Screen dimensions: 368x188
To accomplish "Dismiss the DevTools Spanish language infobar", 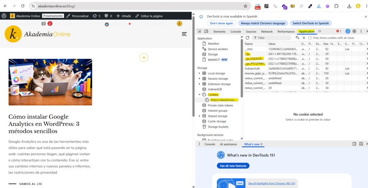I will 365,17.
